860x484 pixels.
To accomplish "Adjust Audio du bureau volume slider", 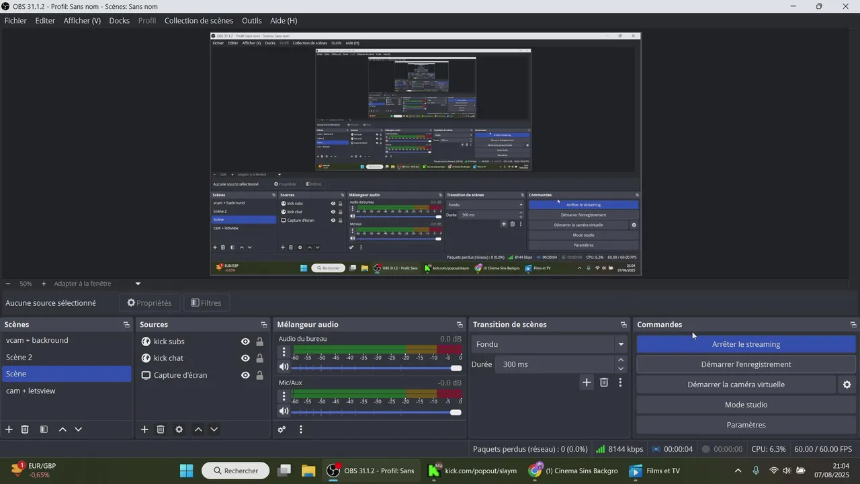I will (376, 368).
